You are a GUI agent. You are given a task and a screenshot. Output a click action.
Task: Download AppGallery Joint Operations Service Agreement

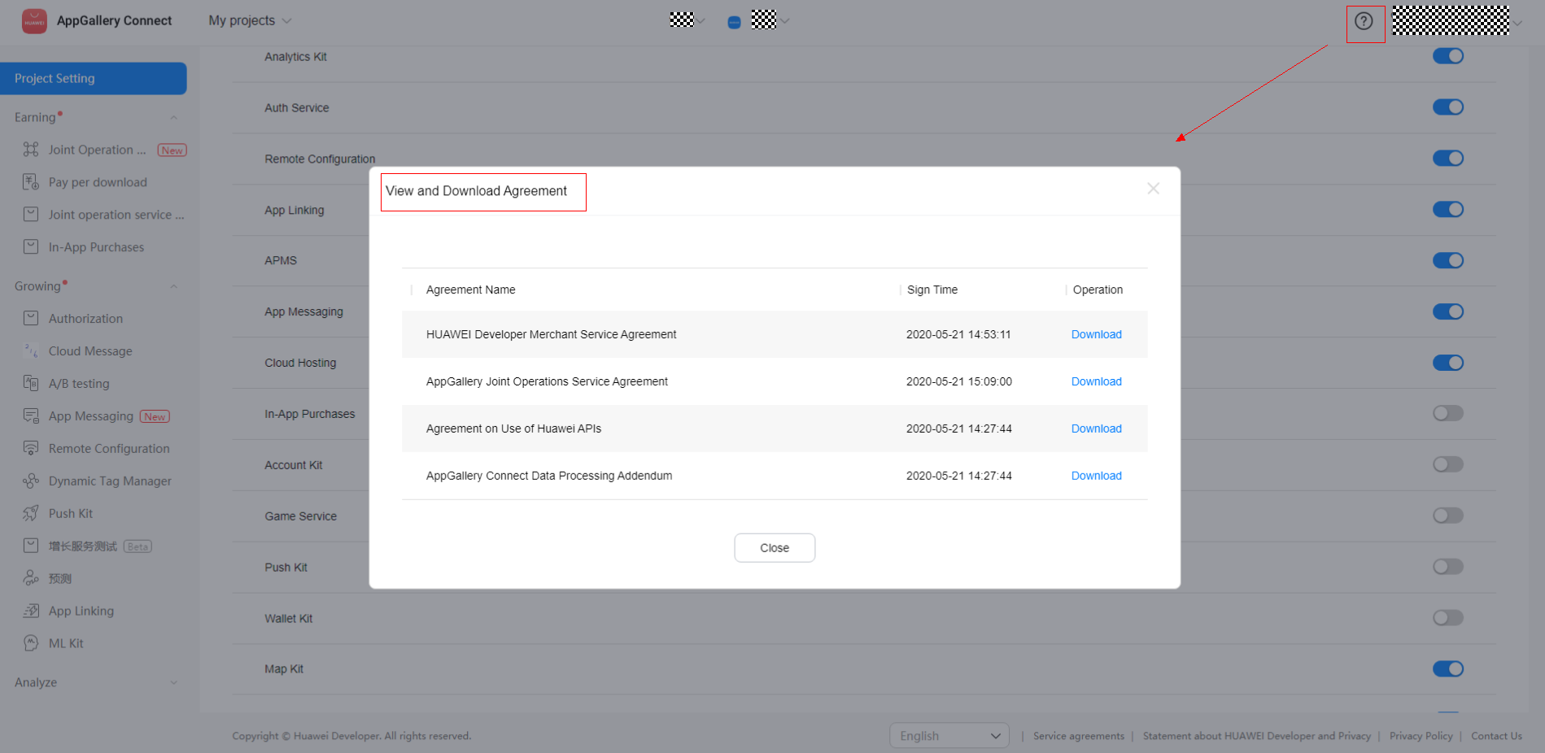1097,381
